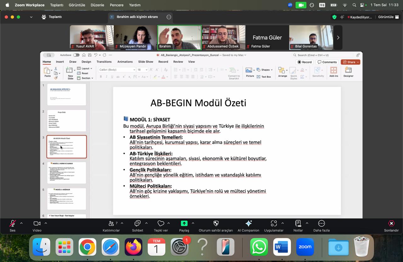Click the Share button in PowerPoint
403x262 pixels.
350,62
